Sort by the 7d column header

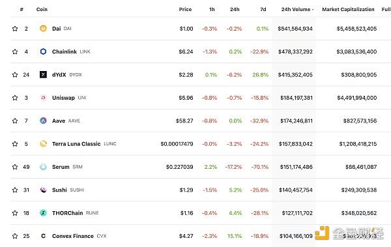pos(263,10)
